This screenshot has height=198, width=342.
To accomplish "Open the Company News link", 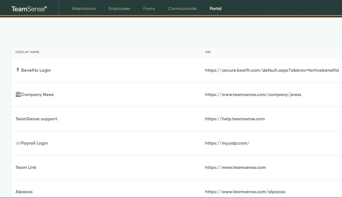I will point(37,94).
